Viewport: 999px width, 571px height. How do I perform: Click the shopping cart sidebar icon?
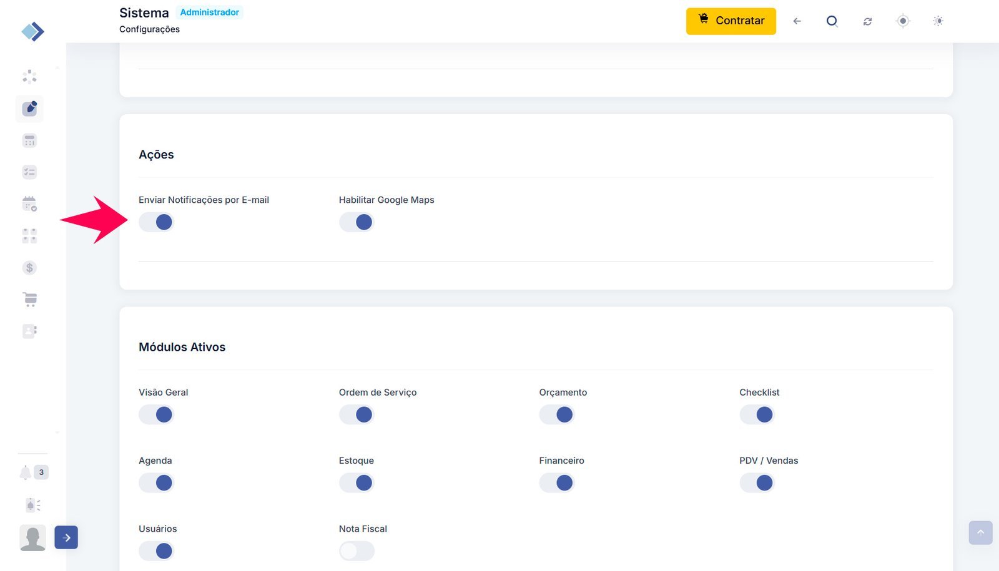29,300
